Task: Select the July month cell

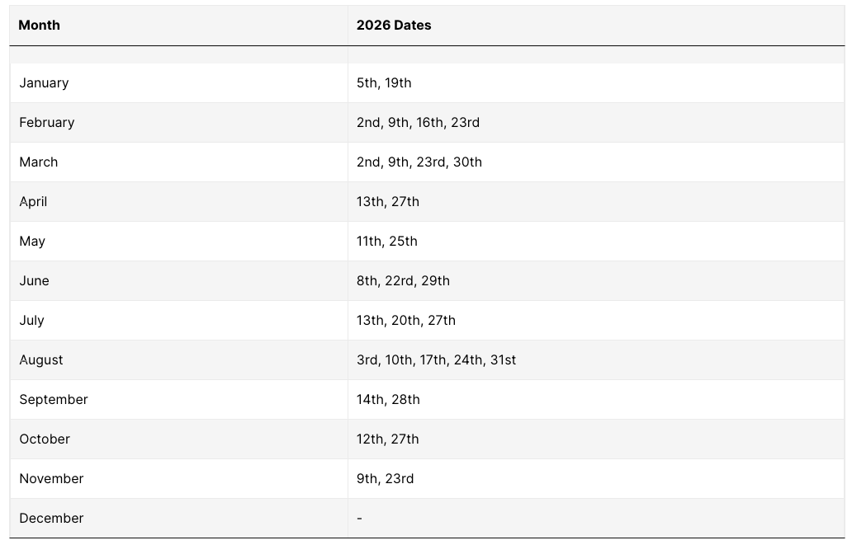Action: [31, 320]
